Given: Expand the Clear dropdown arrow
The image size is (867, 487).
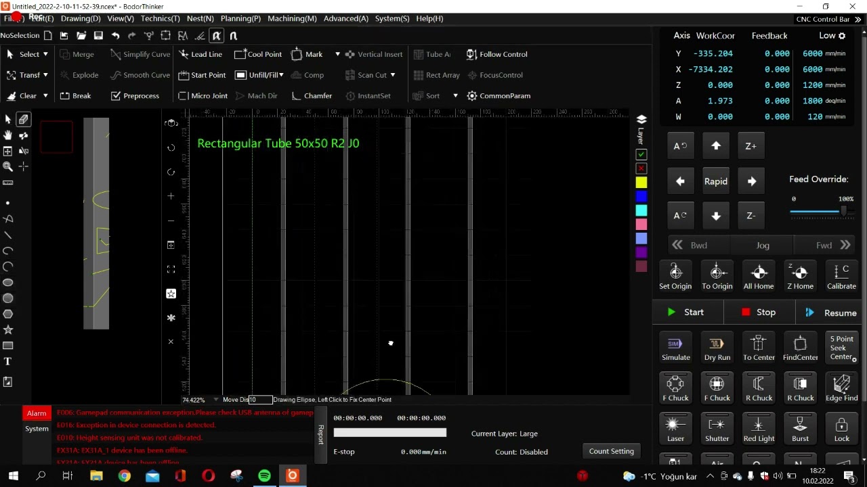Looking at the screenshot, I should click(45, 96).
